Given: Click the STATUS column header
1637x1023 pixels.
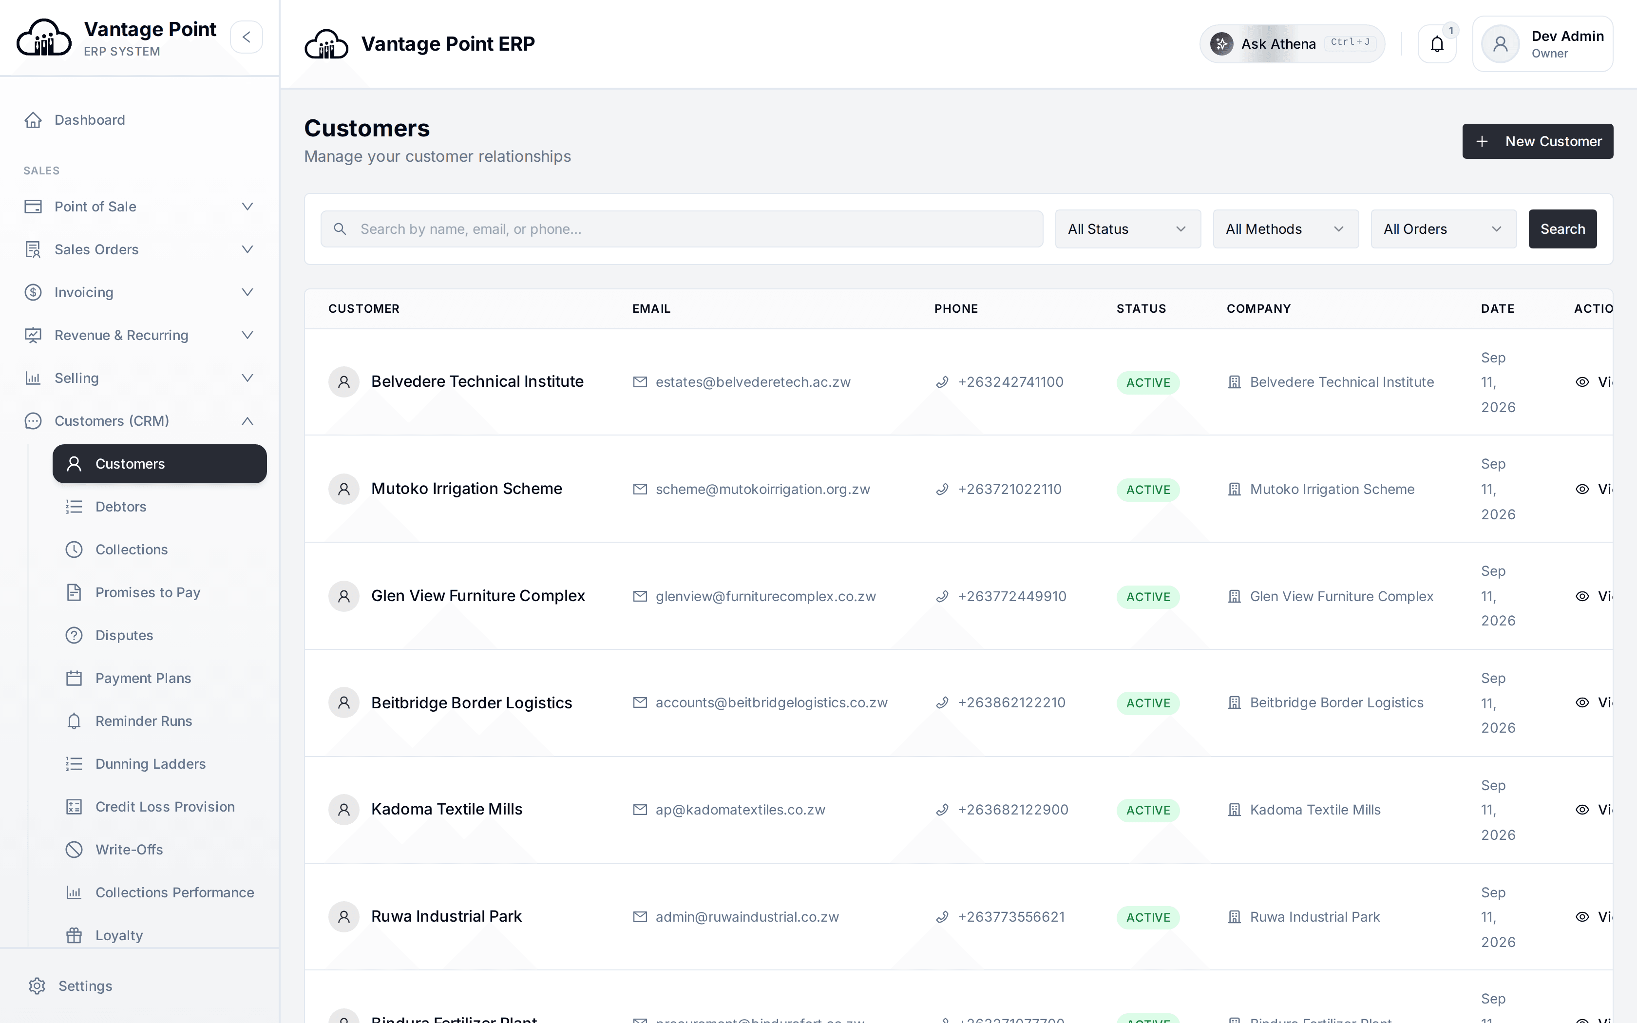Looking at the screenshot, I should tap(1141, 309).
